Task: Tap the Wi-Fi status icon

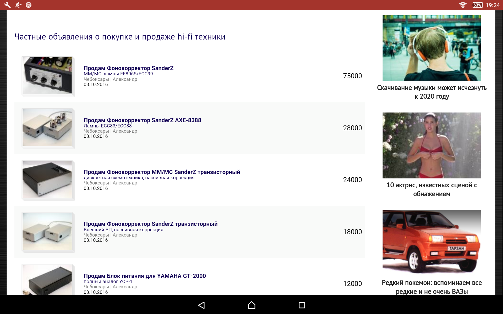Action: click(463, 5)
